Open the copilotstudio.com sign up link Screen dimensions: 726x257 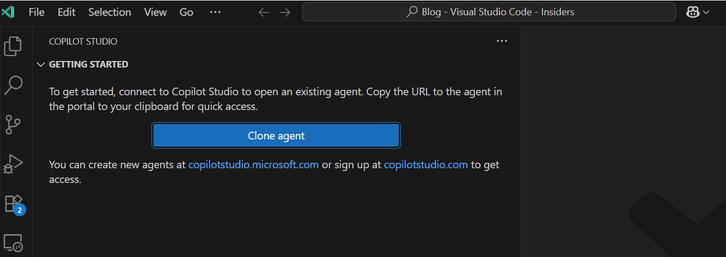coord(426,164)
